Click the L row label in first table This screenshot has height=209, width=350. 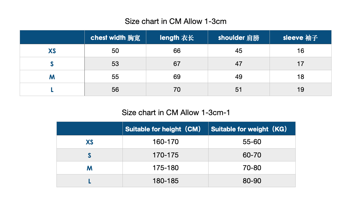52,90
